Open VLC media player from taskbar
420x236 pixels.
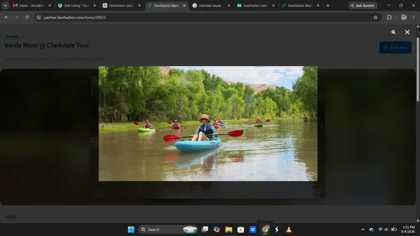coord(289,229)
